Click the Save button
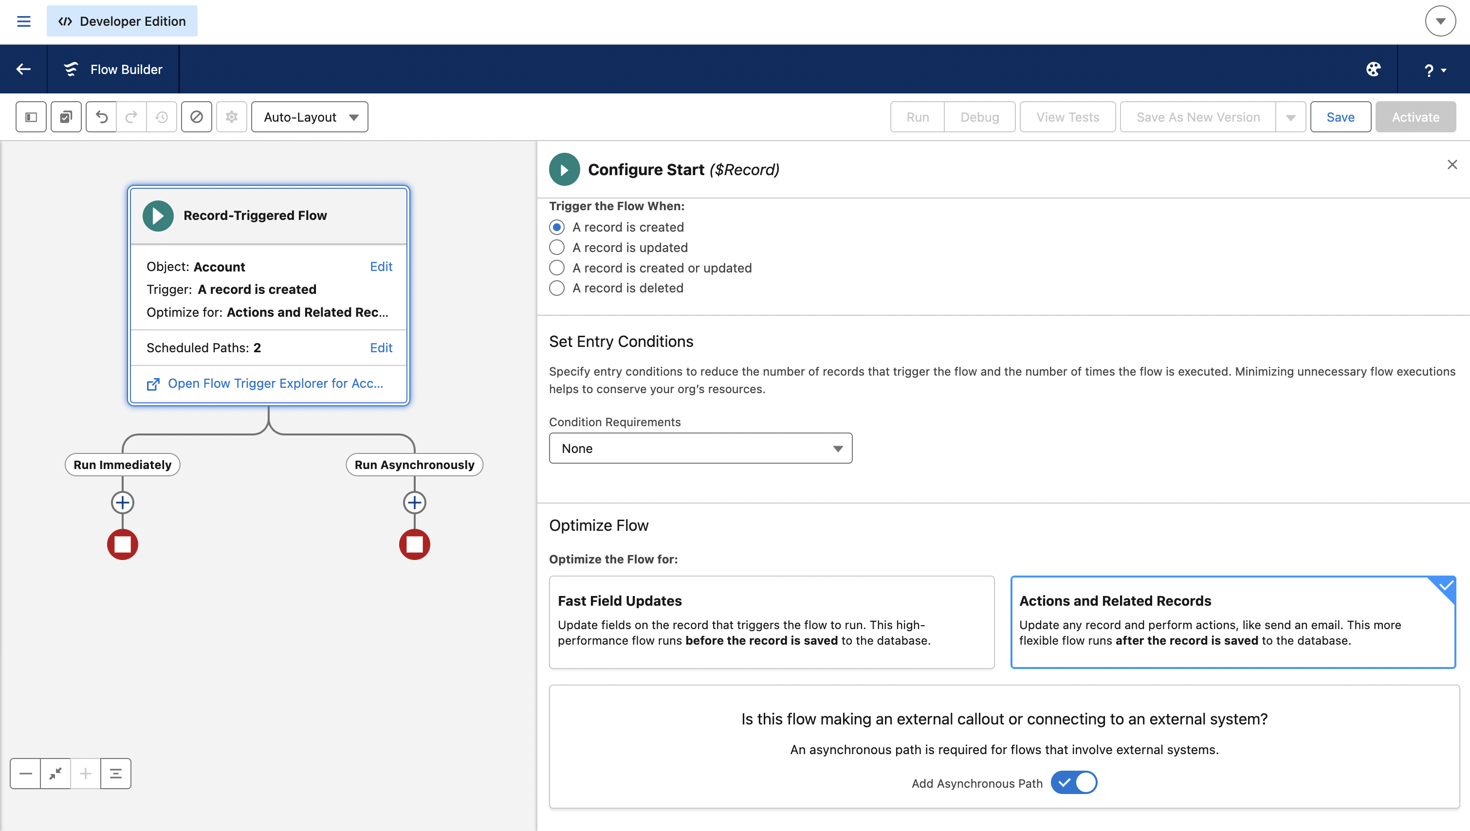Screen dimensions: 1470x831 click(x=1341, y=117)
